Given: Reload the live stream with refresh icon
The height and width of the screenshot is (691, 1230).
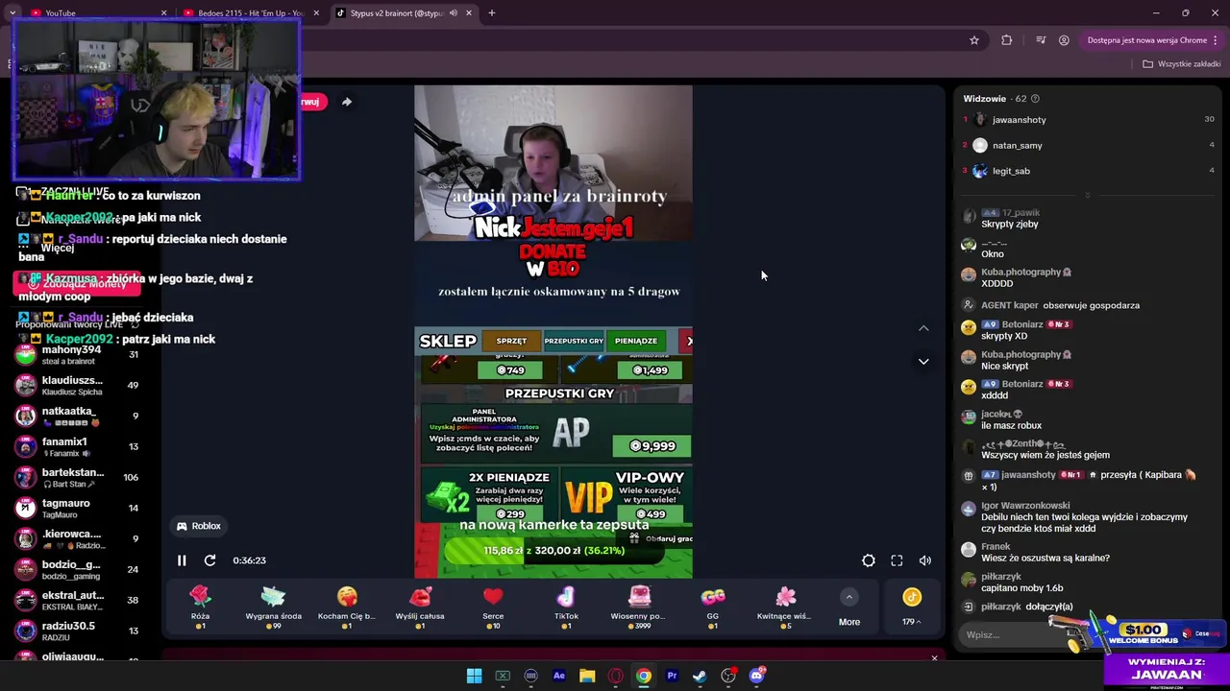Looking at the screenshot, I should [x=209, y=560].
